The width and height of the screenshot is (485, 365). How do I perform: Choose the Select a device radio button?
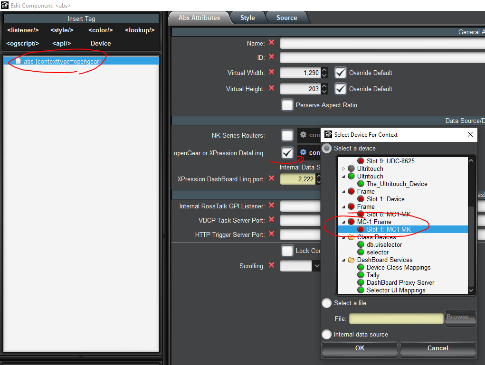click(x=327, y=149)
